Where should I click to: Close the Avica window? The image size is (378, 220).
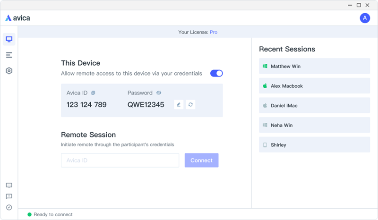[x=368, y=5]
